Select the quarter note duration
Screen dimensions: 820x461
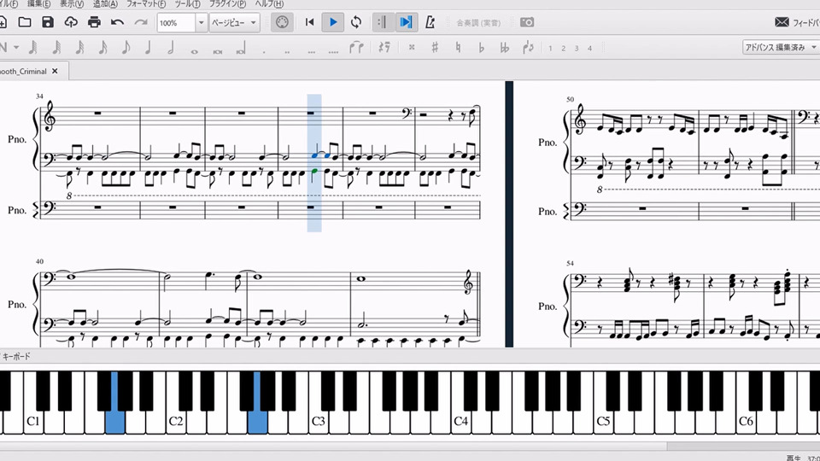[x=148, y=48]
